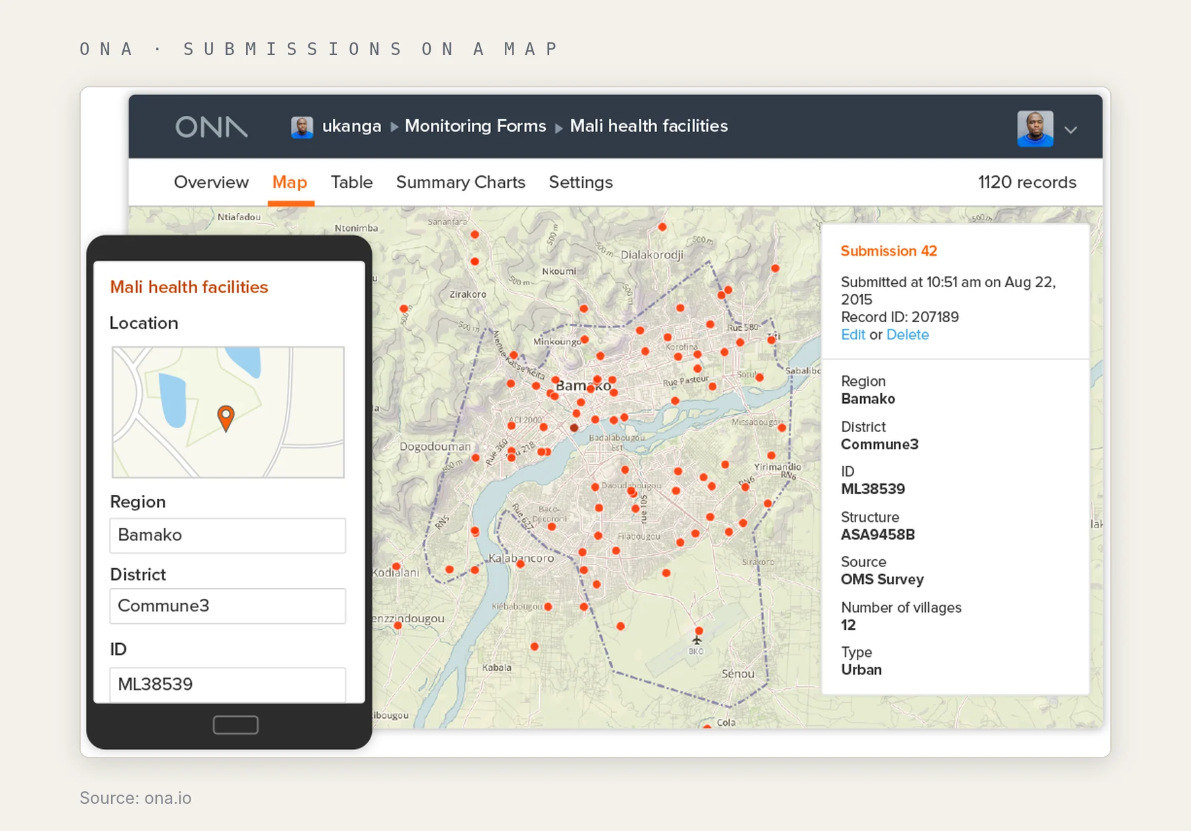
Task: Click the Structure value ASA9458B
Action: [x=877, y=535]
